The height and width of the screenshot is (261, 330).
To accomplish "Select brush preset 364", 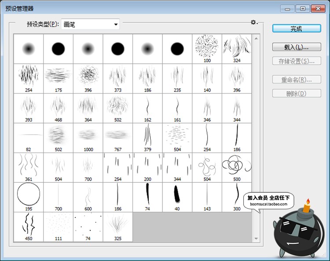I will tap(88, 108).
